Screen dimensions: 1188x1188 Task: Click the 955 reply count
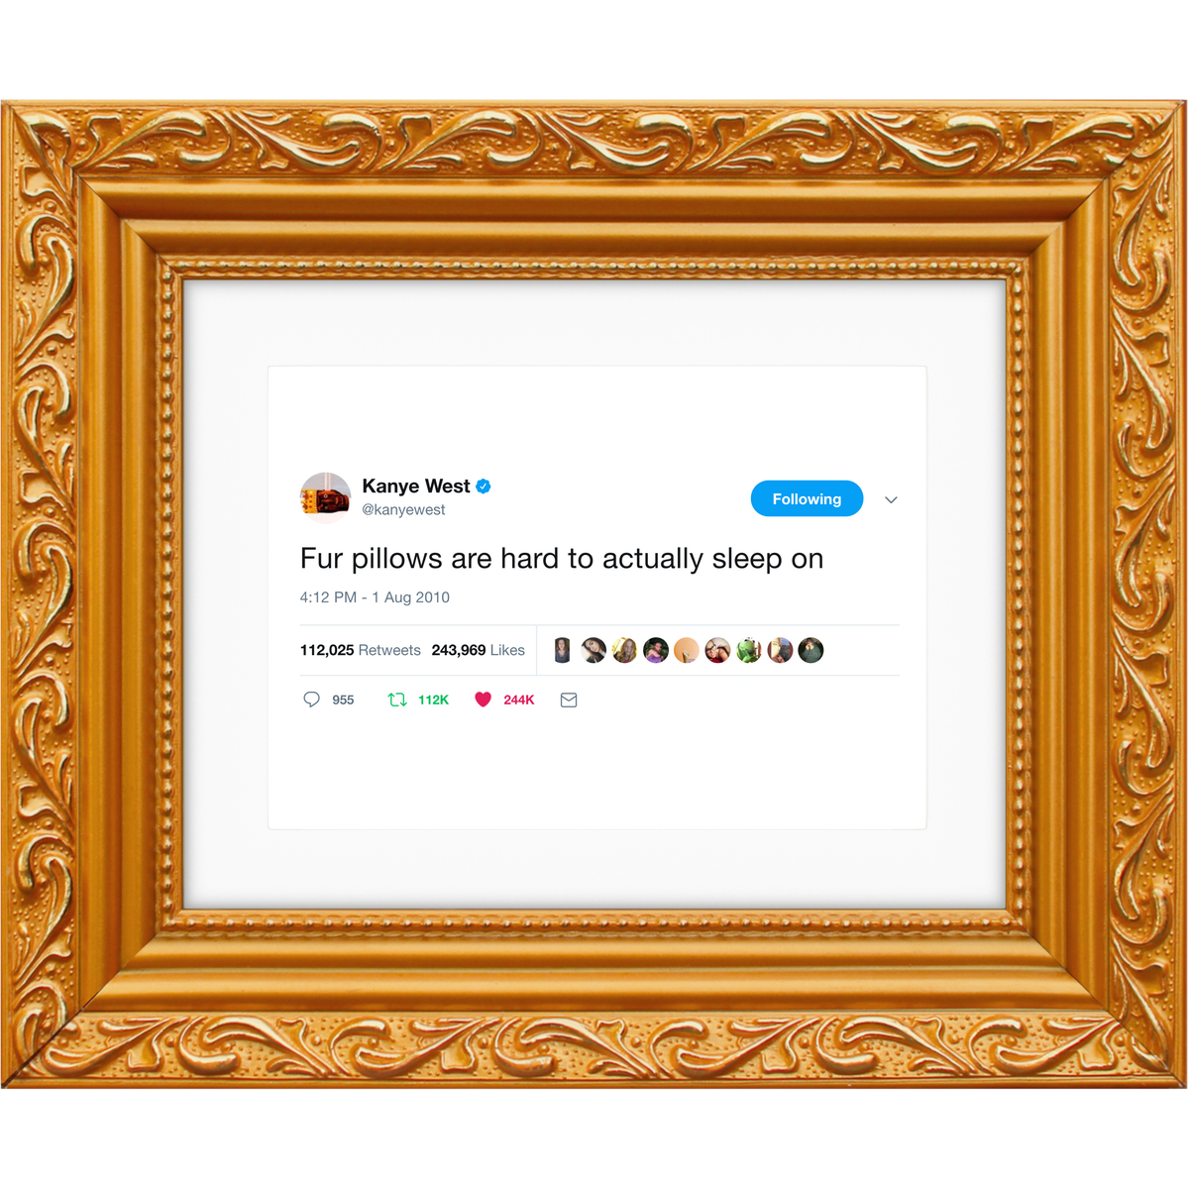(x=343, y=701)
